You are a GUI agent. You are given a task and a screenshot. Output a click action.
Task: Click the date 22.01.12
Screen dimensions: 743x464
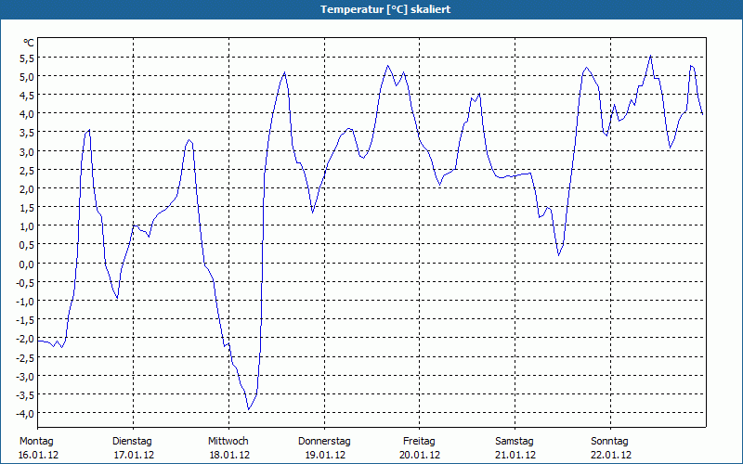(x=611, y=455)
